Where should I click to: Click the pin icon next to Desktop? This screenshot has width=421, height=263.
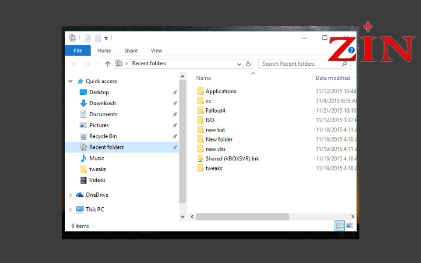point(175,93)
